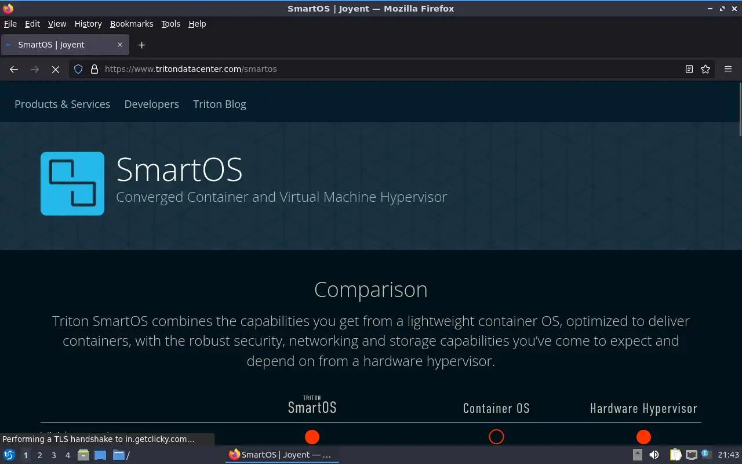Viewport: 742px width, 464px height.
Task: Open the volume speaker tray icon
Action: [654, 455]
